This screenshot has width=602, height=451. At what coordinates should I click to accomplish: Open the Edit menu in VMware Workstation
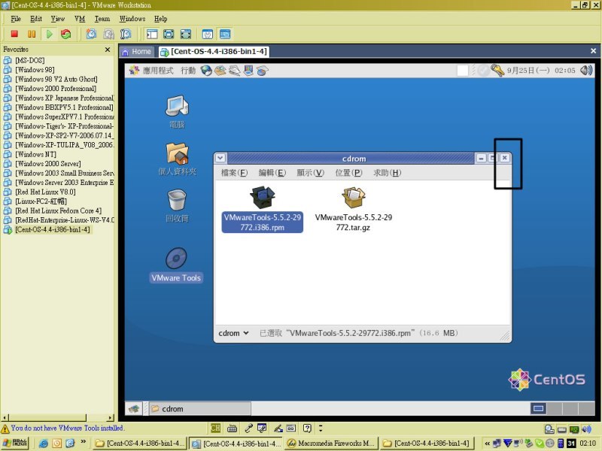(36, 18)
